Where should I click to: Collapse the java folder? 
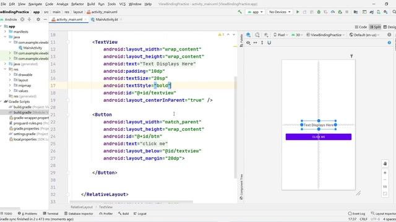pyautogui.click(x=5, y=37)
